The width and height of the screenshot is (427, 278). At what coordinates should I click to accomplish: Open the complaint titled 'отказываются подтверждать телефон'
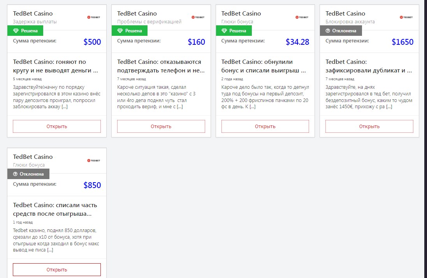[161, 126]
